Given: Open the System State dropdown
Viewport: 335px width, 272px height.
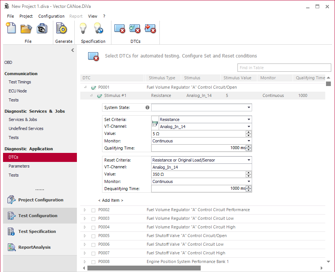Looking at the screenshot, I should (249, 107).
